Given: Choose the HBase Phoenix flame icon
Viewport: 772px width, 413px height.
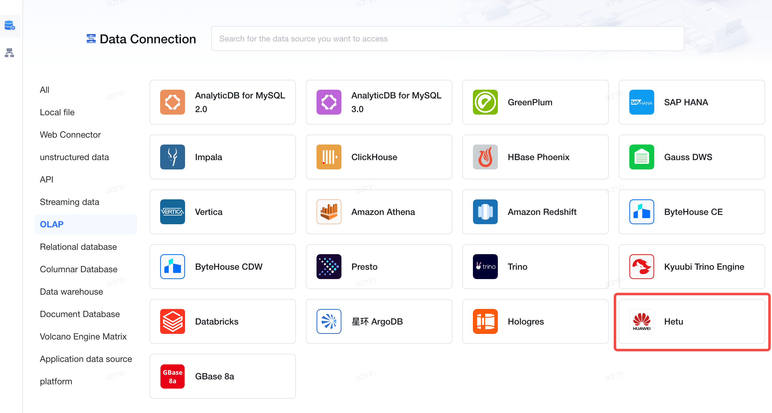Looking at the screenshot, I should [x=485, y=157].
